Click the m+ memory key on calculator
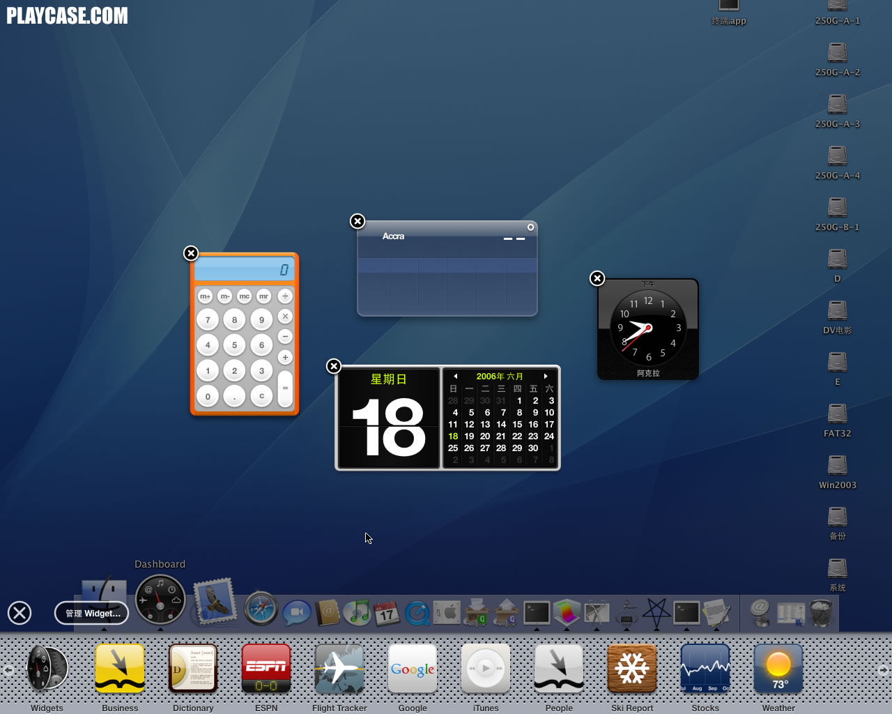The height and width of the screenshot is (714, 892). click(x=205, y=296)
